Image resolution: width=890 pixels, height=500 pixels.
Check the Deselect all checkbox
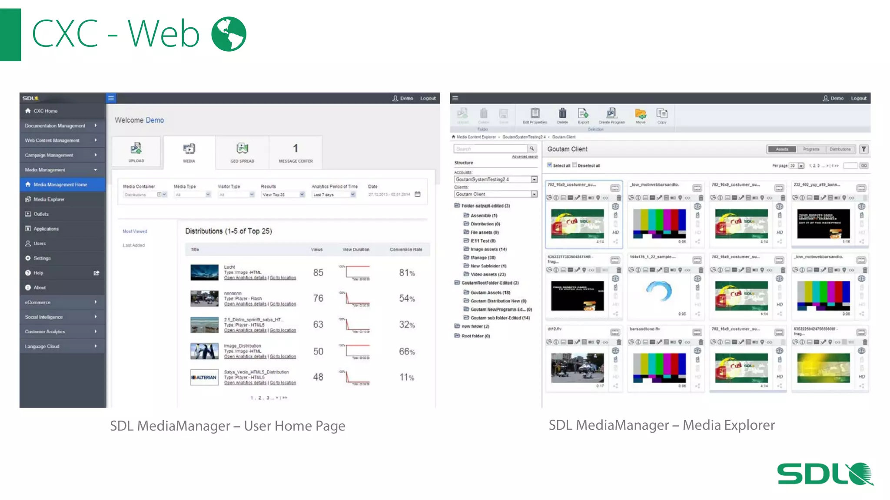tap(575, 165)
